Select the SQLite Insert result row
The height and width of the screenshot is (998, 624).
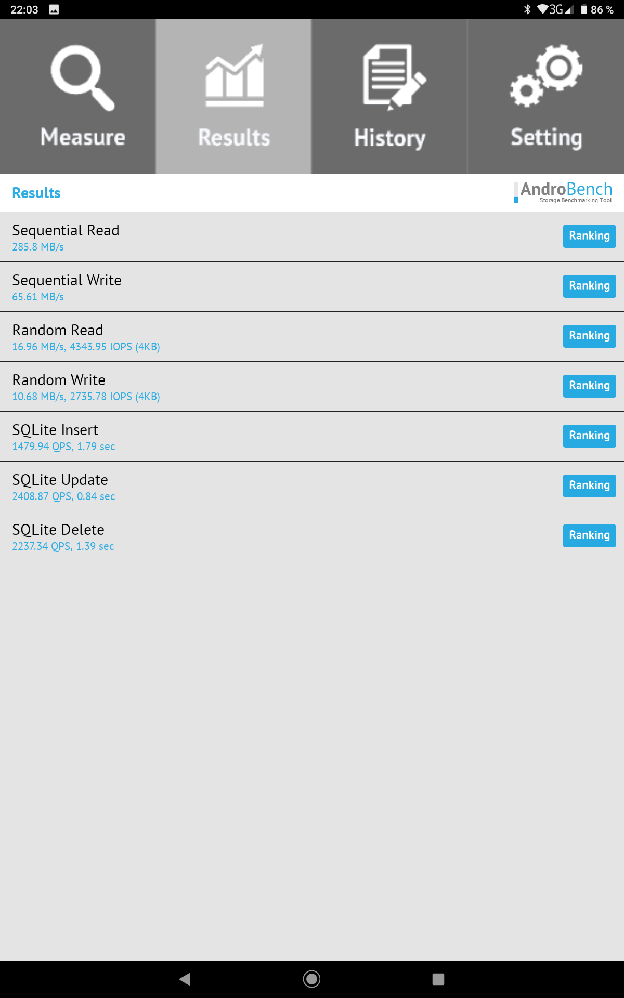pos(260,437)
